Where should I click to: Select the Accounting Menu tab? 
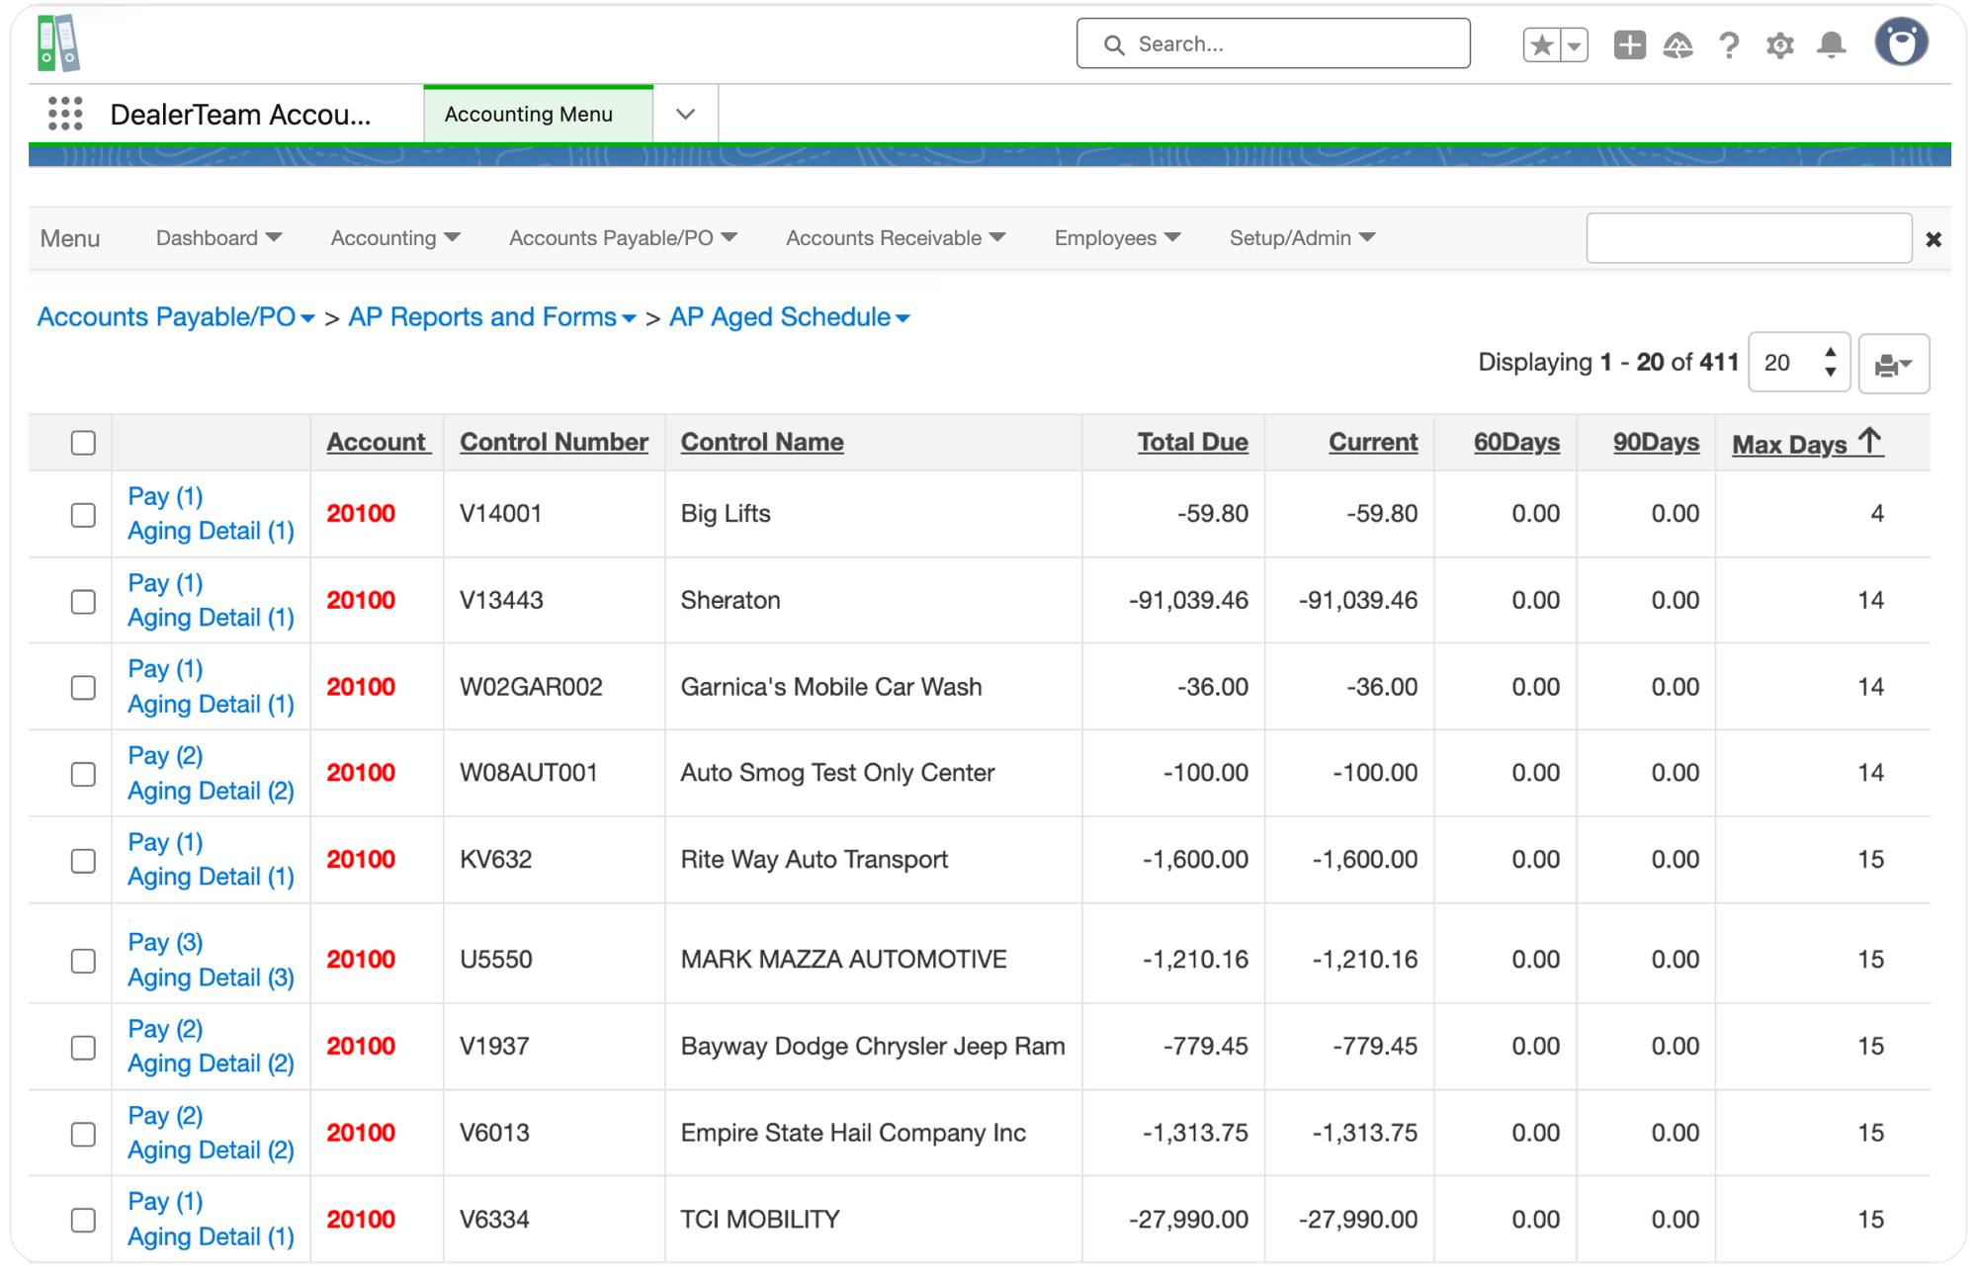[538, 115]
